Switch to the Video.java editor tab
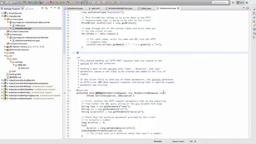 (144, 8)
